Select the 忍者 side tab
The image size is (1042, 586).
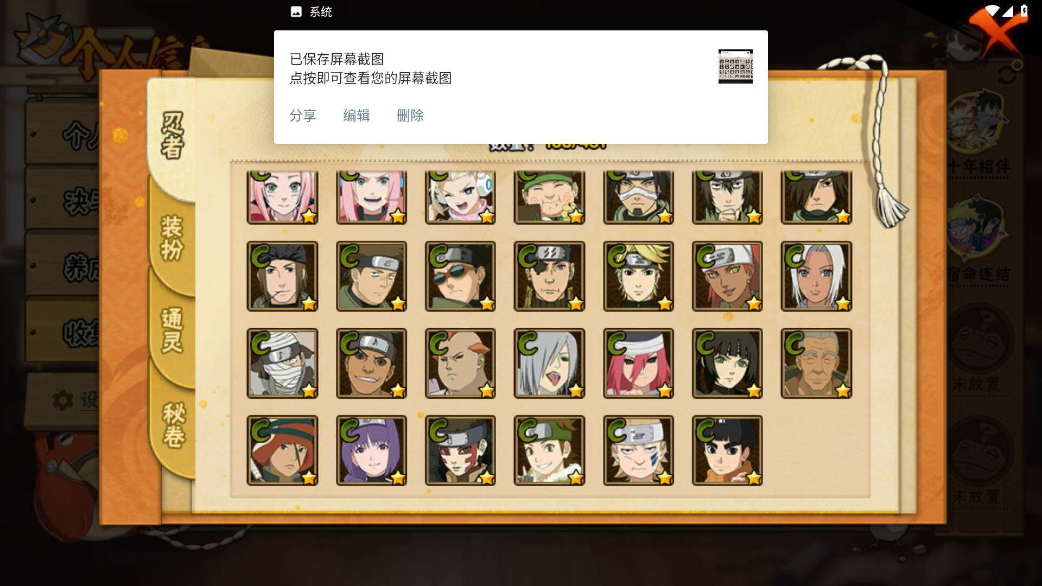tap(172, 136)
